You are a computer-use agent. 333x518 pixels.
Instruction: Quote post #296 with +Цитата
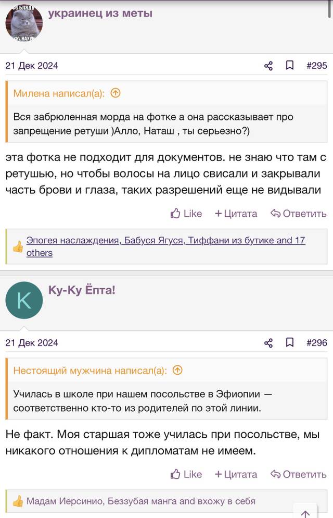(x=236, y=474)
